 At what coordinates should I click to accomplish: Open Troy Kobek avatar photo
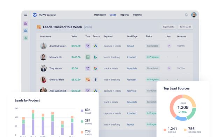(x=43, y=68)
